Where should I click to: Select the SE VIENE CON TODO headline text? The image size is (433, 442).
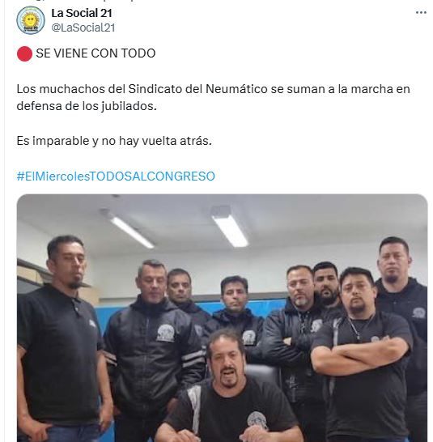click(96, 53)
